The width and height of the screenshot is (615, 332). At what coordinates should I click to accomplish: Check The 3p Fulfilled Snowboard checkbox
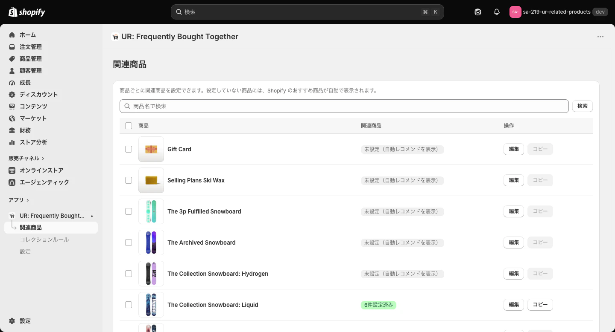(x=129, y=211)
